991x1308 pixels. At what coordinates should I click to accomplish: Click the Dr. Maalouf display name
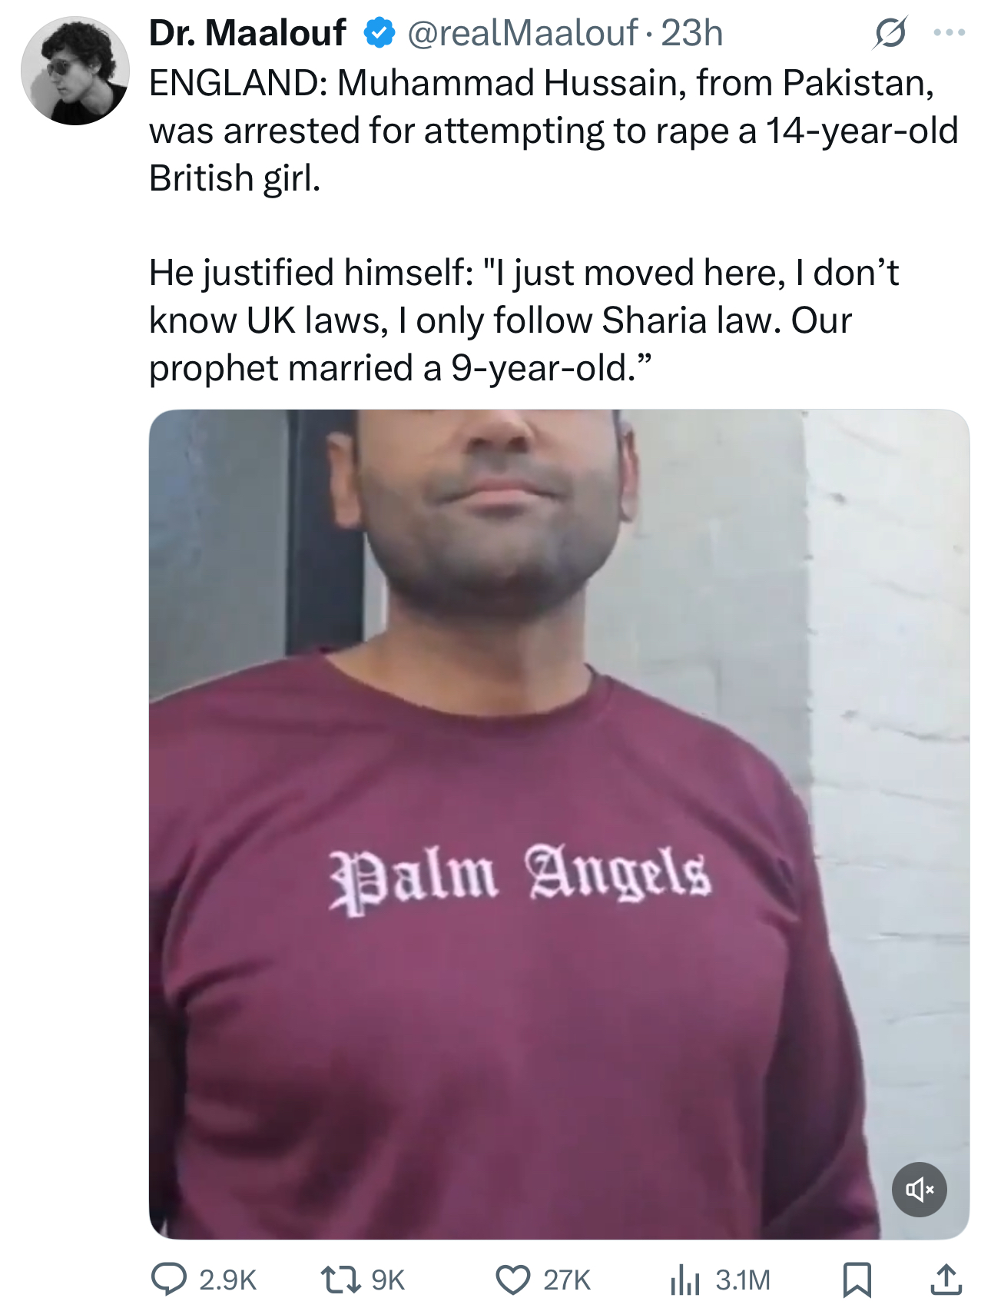click(247, 33)
